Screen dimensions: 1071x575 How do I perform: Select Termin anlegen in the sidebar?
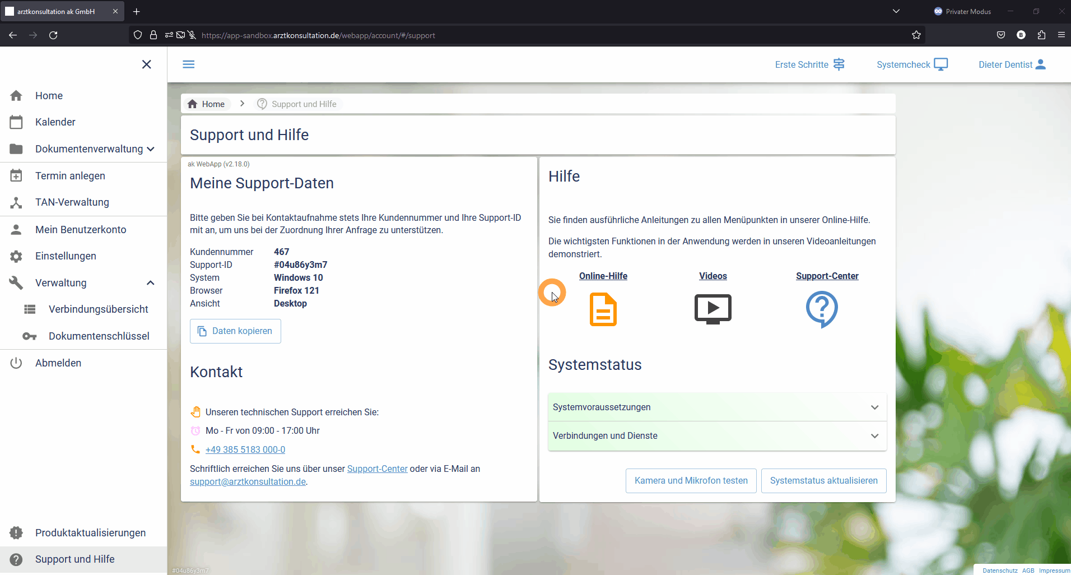[69, 175]
